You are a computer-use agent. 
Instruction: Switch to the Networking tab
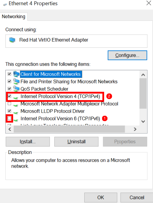point(13,16)
